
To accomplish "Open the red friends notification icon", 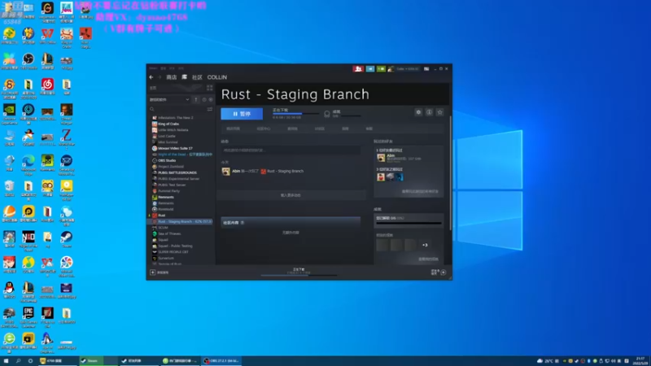I will (358, 68).
